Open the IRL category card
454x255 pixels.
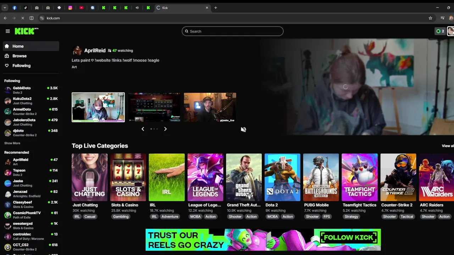167,177
